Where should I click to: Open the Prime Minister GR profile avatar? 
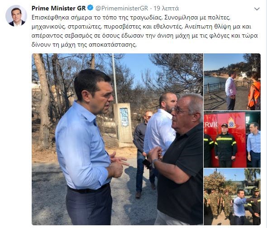[x=16, y=16]
